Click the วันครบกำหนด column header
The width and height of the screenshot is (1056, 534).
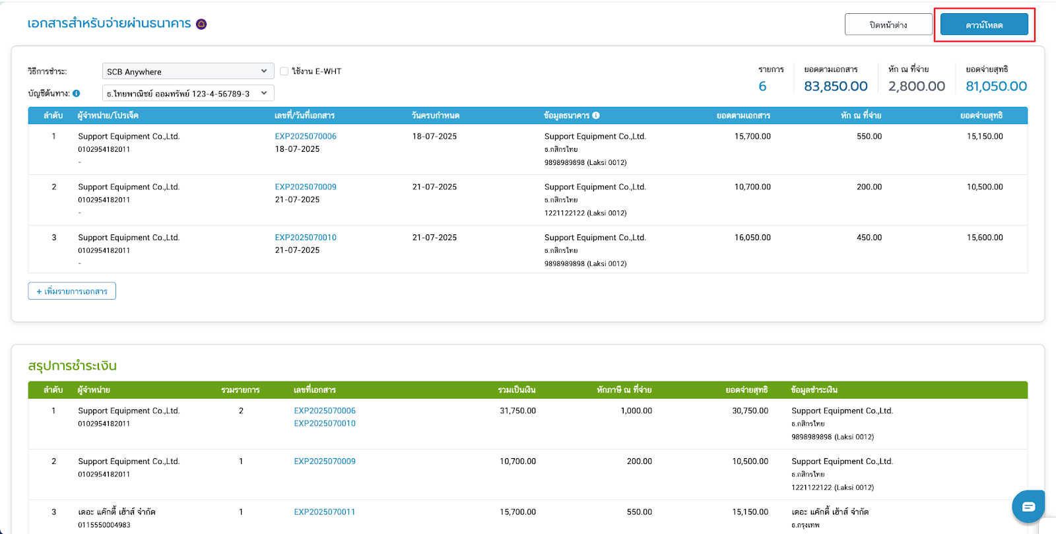pyautogui.click(x=435, y=116)
